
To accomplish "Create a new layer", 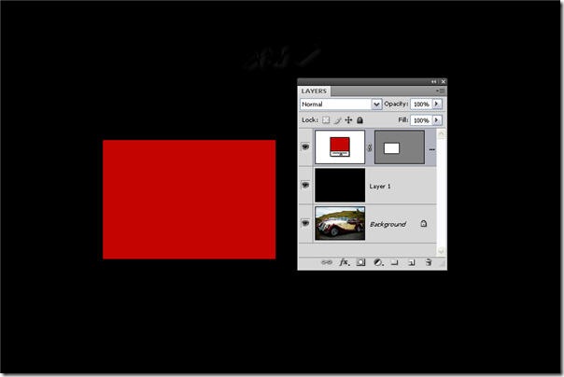I will (412, 262).
